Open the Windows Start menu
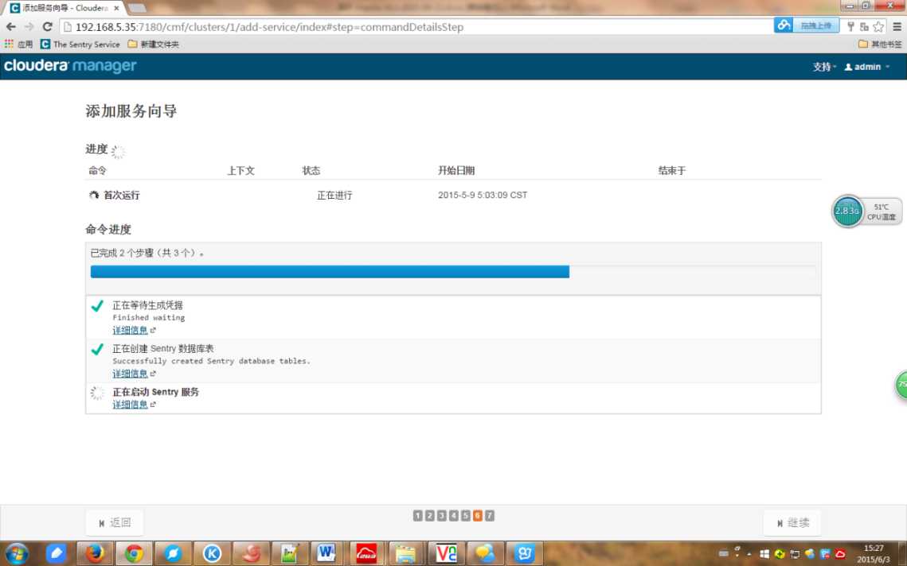Image resolution: width=907 pixels, height=566 pixels. pos(17,554)
